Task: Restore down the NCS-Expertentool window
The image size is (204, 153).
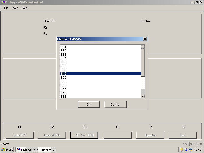Action: (196, 2)
